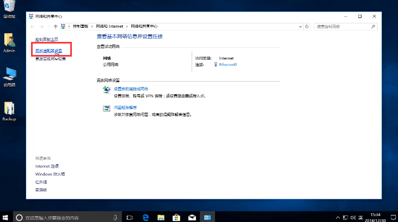Open the Ethernet0 connection link
Image resolution: width=398 pixels, height=222 pixels.
(x=228, y=64)
